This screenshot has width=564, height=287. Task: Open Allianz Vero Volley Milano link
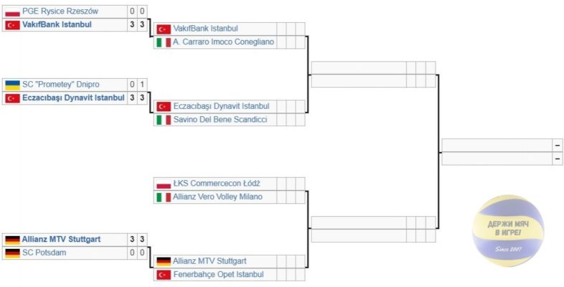click(x=217, y=197)
